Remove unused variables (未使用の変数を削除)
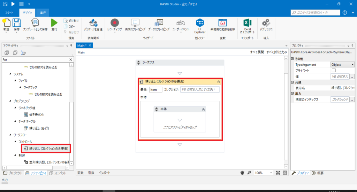The image size is (357, 192). [x=222, y=25]
